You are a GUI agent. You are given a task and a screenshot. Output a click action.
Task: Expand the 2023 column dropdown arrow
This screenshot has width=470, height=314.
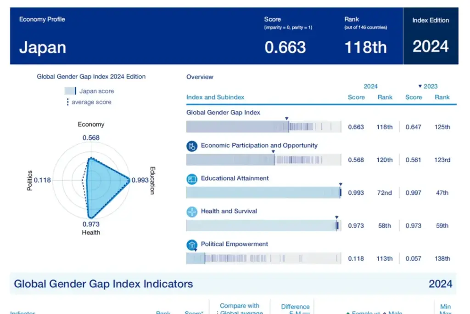tap(420, 86)
